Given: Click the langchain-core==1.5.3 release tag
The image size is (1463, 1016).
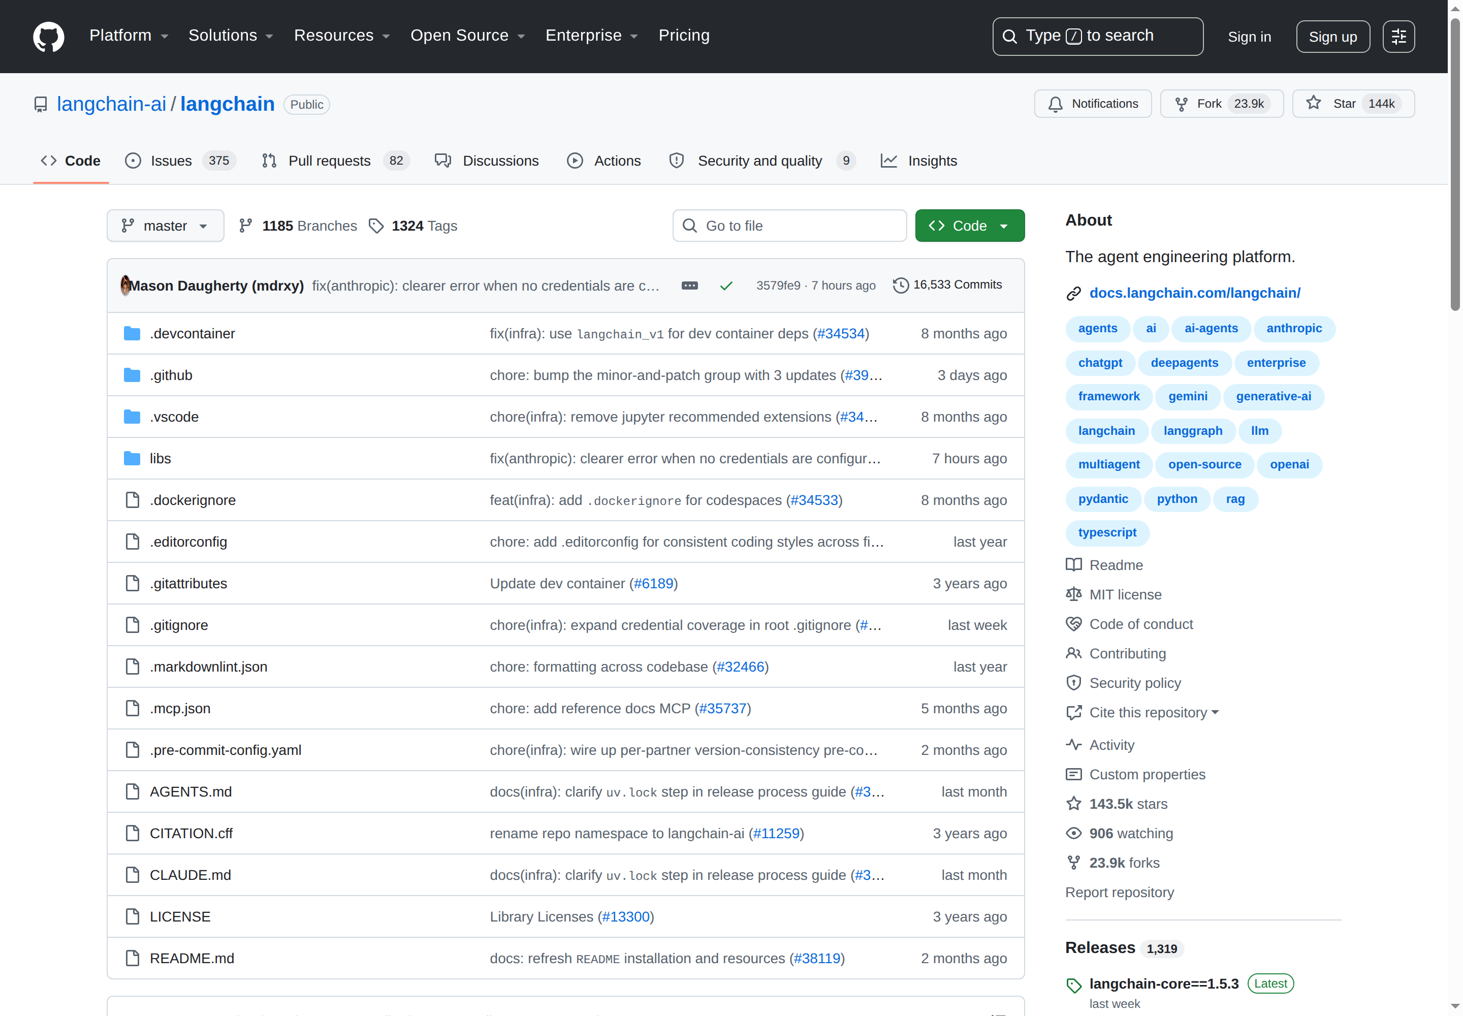Looking at the screenshot, I should (x=1163, y=983).
